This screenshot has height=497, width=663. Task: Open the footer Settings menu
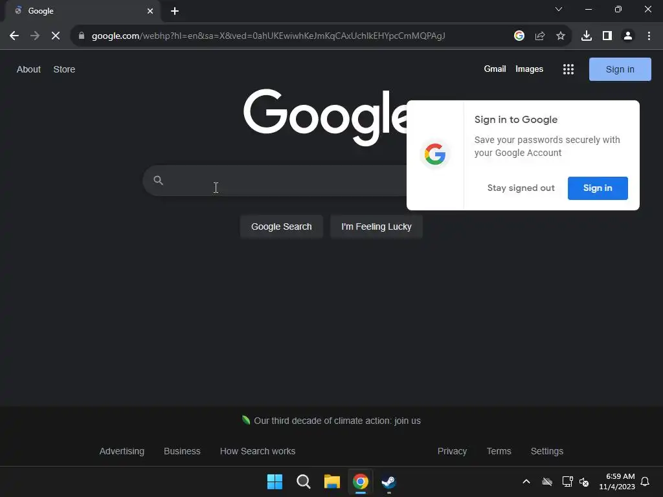tap(546, 451)
